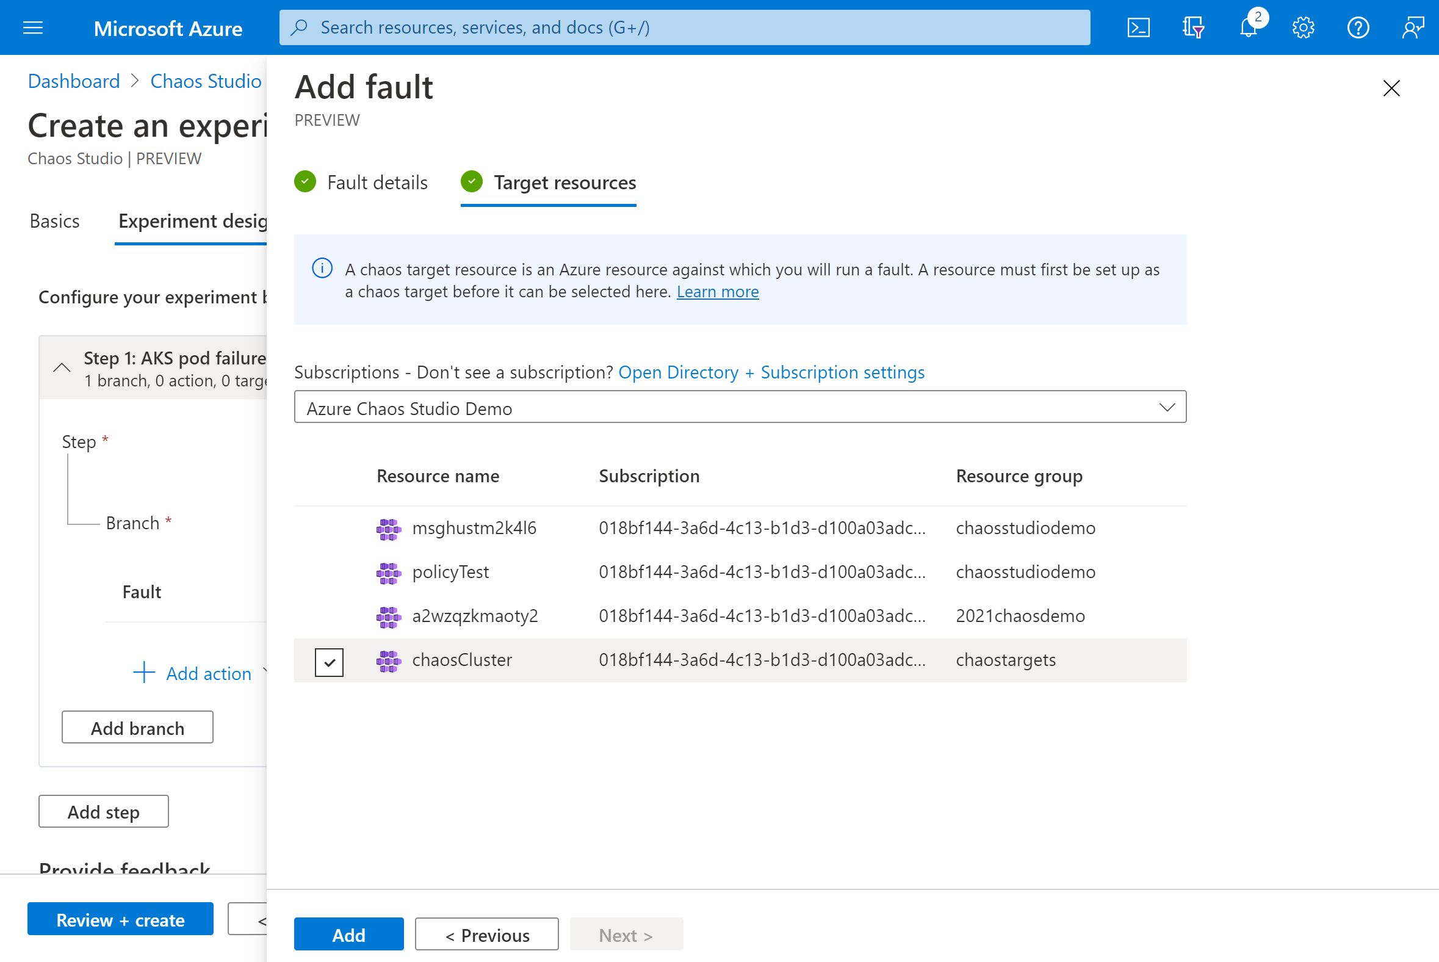Image resolution: width=1439 pixels, height=962 pixels.
Task: Click the settings gear icon in the top bar
Action: coord(1303,27)
